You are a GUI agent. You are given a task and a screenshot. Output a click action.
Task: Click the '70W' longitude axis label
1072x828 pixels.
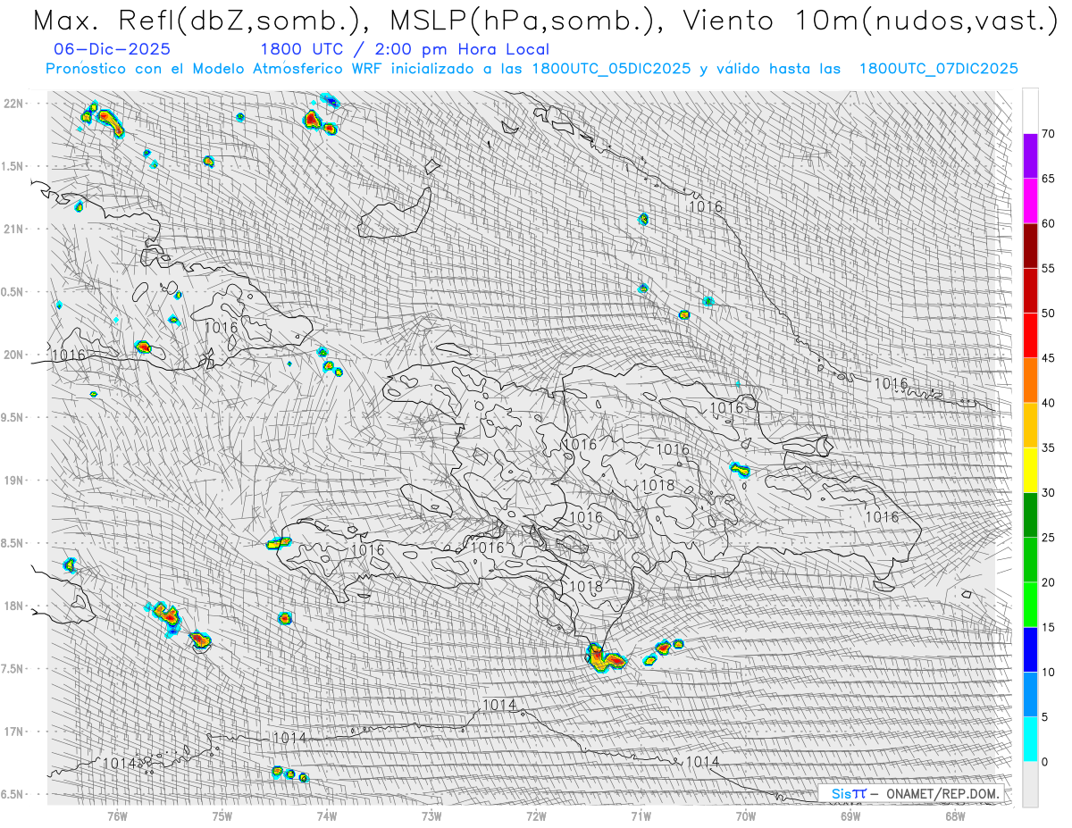746,815
